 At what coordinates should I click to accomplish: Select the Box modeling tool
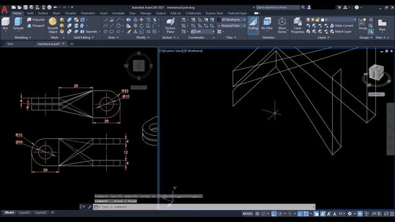tap(6, 23)
